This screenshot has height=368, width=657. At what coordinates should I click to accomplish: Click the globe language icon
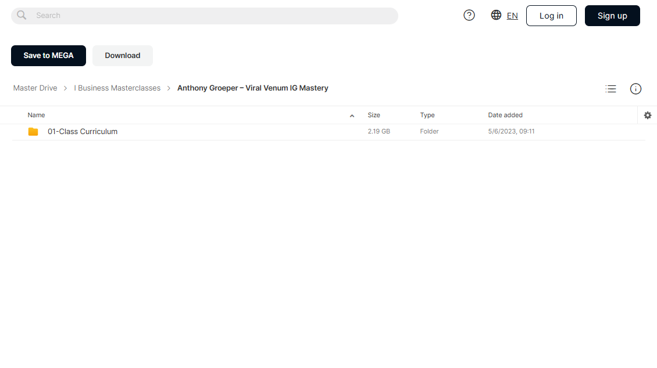(496, 15)
